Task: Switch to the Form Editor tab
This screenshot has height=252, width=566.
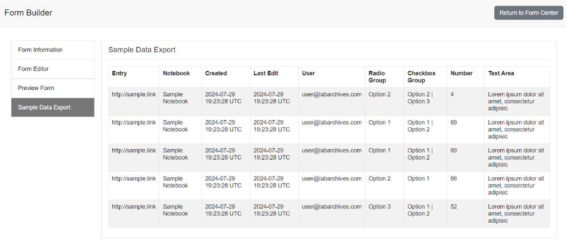Action: click(x=33, y=69)
